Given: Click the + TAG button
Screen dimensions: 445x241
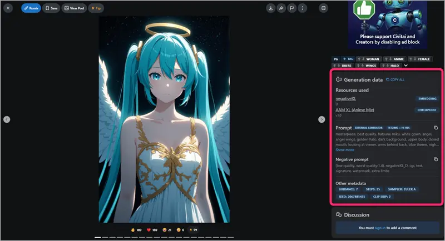Looking at the screenshot, I should tap(348, 59).
